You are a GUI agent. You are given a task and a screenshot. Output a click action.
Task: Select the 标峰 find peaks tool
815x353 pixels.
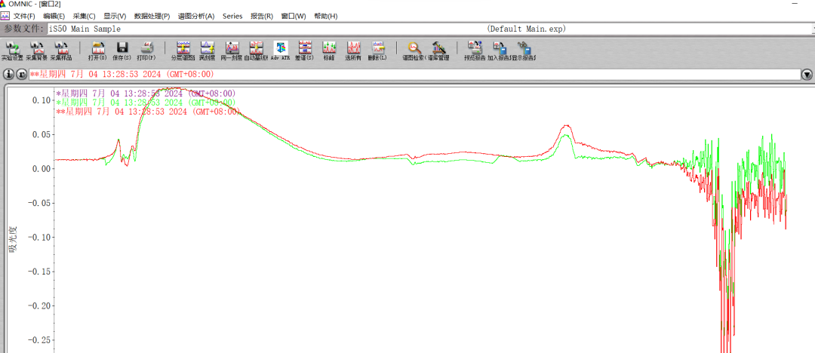[x=329, y=51]
